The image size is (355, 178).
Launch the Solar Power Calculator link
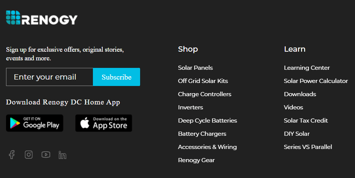316,81
